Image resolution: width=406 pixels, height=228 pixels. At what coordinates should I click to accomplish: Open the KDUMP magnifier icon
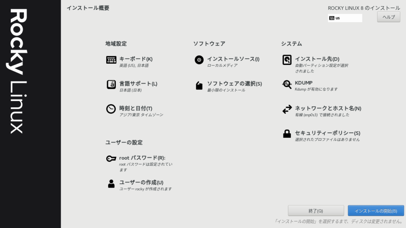(287, 84)
